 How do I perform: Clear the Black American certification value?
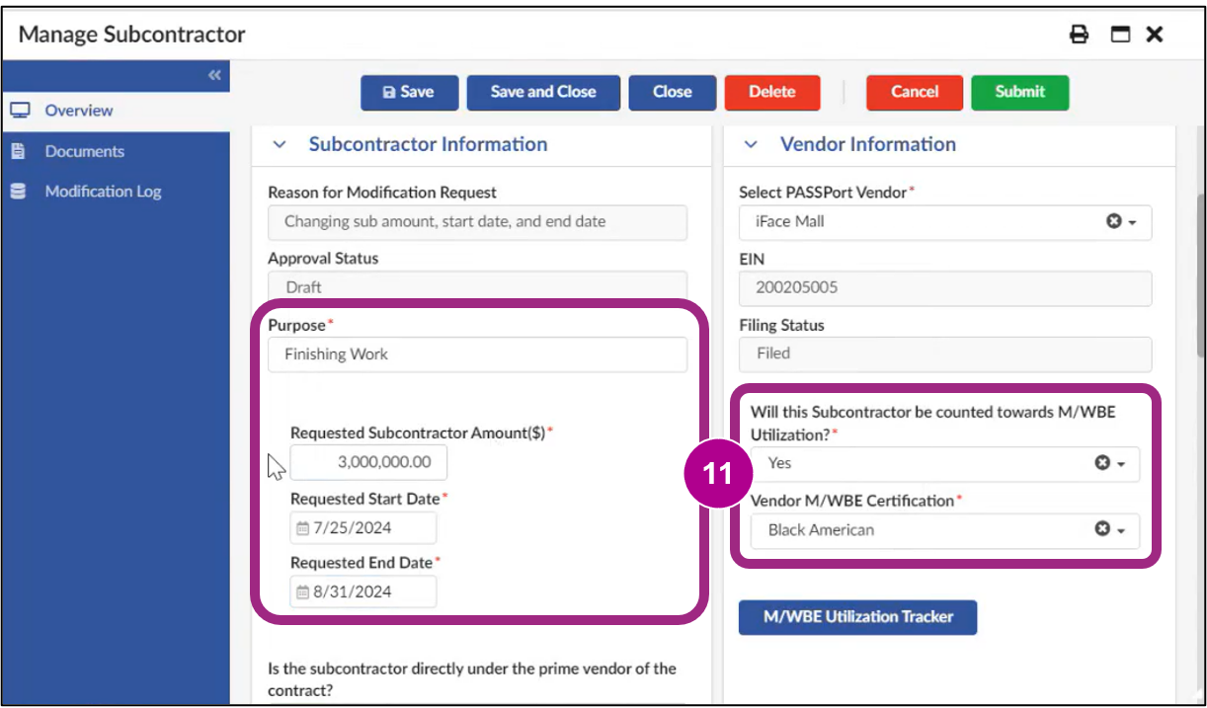click(x=1101, y=530)
